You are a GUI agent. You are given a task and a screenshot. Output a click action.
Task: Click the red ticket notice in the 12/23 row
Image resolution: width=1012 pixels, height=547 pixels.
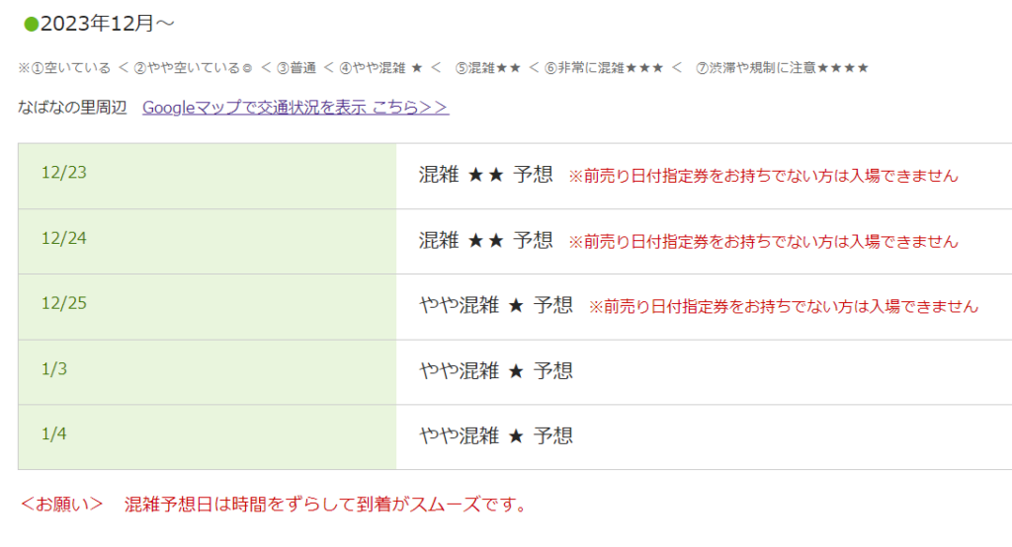click(763, 176)
